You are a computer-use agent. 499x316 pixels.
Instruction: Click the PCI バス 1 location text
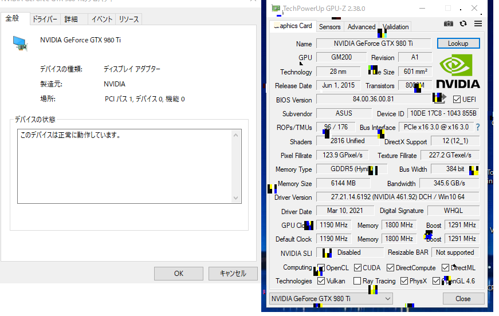[x=145, y=99]
